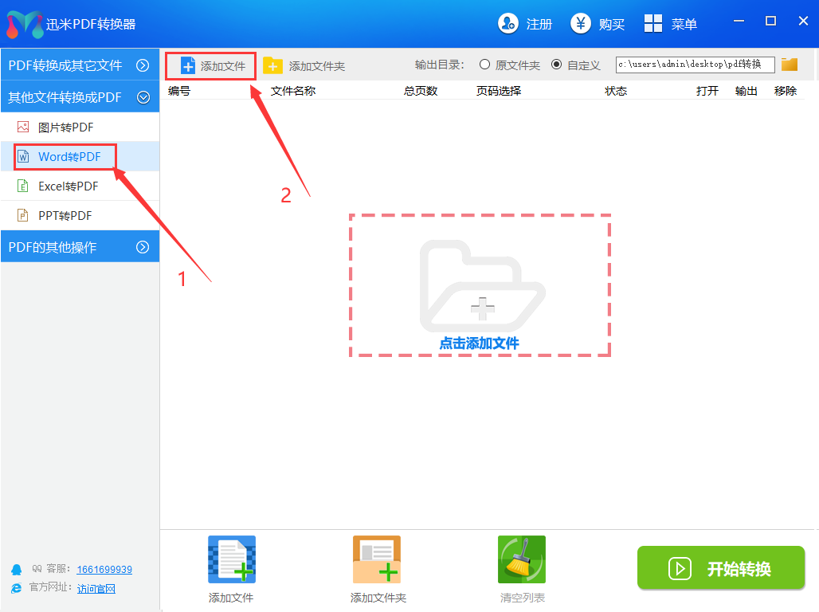The width and height of the screenshot is (819, 612).
Task: Select the custom output directory radio button
Action: [556, 65]
